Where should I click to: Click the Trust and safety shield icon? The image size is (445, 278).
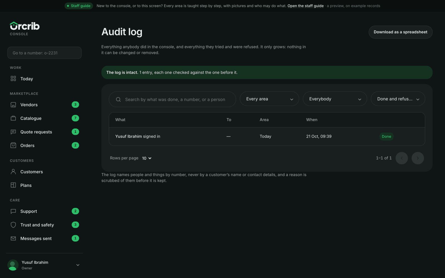[x=13, y=225]
